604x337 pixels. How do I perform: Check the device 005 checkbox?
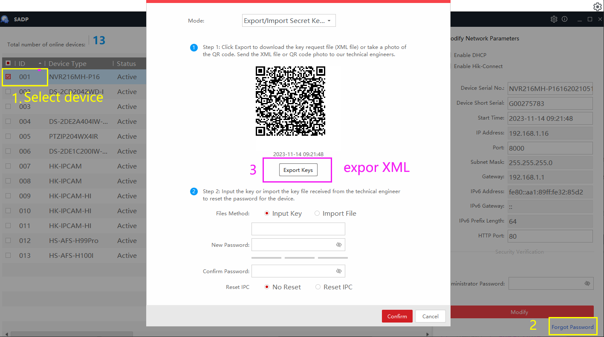tap(8, 136)
